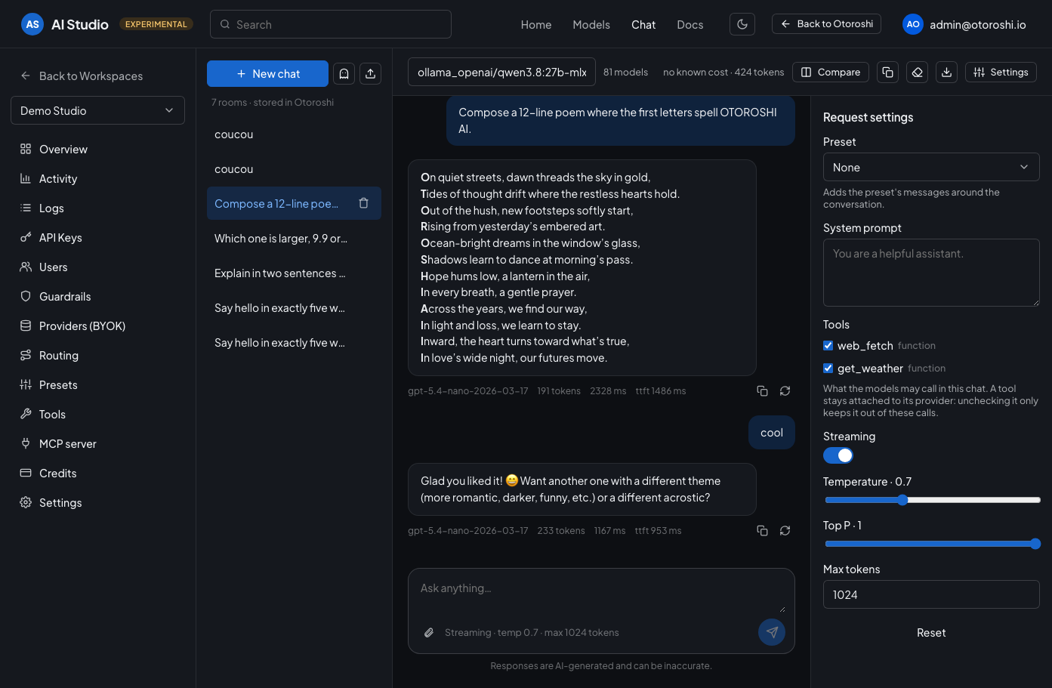1052x688 pixels.
Task: Click the import chat upload icon
Action: point(370,73)
